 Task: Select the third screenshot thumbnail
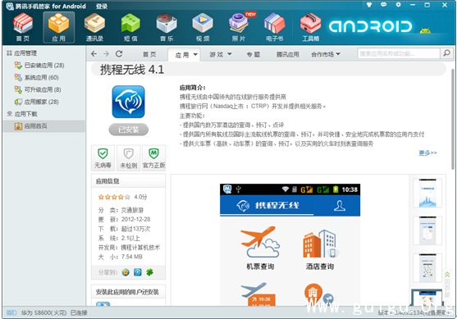tap(427, 267)
